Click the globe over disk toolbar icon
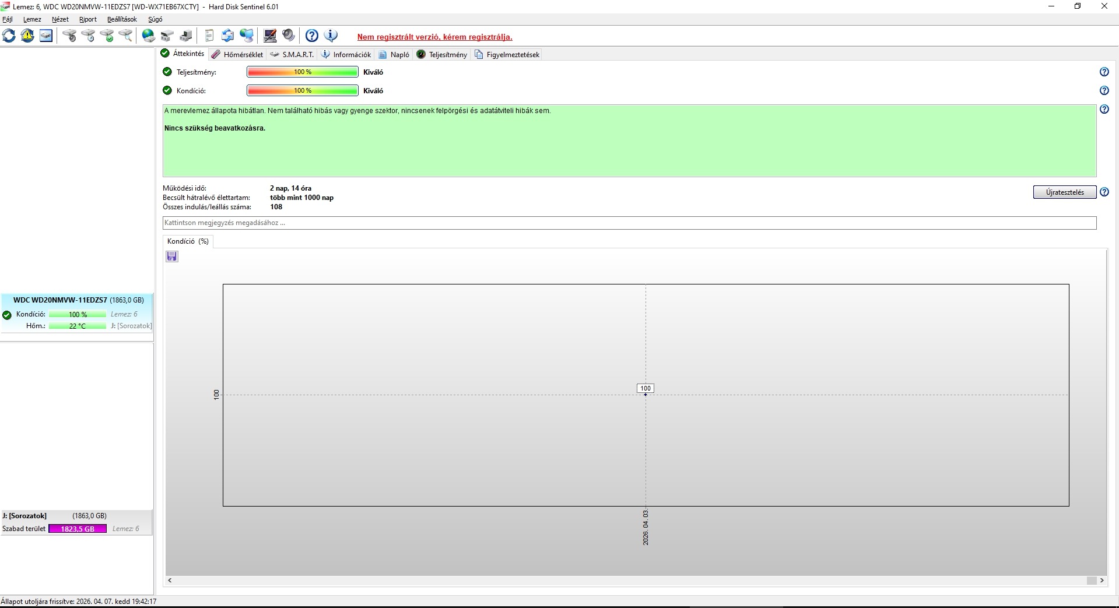The image size is (1119, 608). tap(149, 36)
